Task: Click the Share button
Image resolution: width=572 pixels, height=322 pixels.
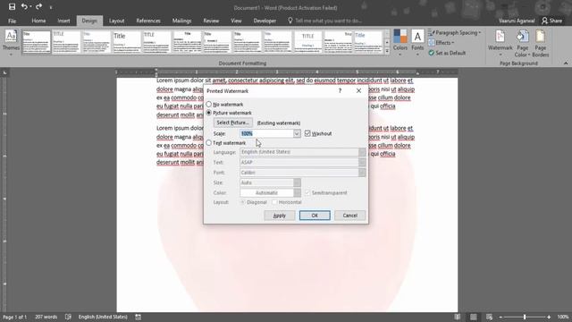Action: pyautogui.click(x=552, y=21)
